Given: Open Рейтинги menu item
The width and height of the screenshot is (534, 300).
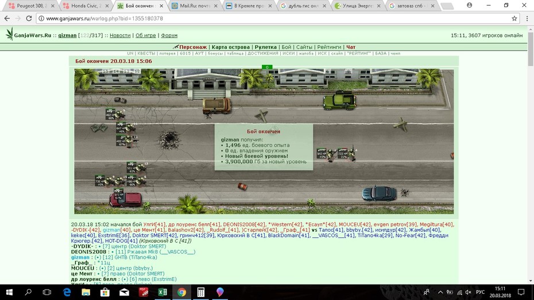Looking at the screenshot, I should tap(329, 47).
